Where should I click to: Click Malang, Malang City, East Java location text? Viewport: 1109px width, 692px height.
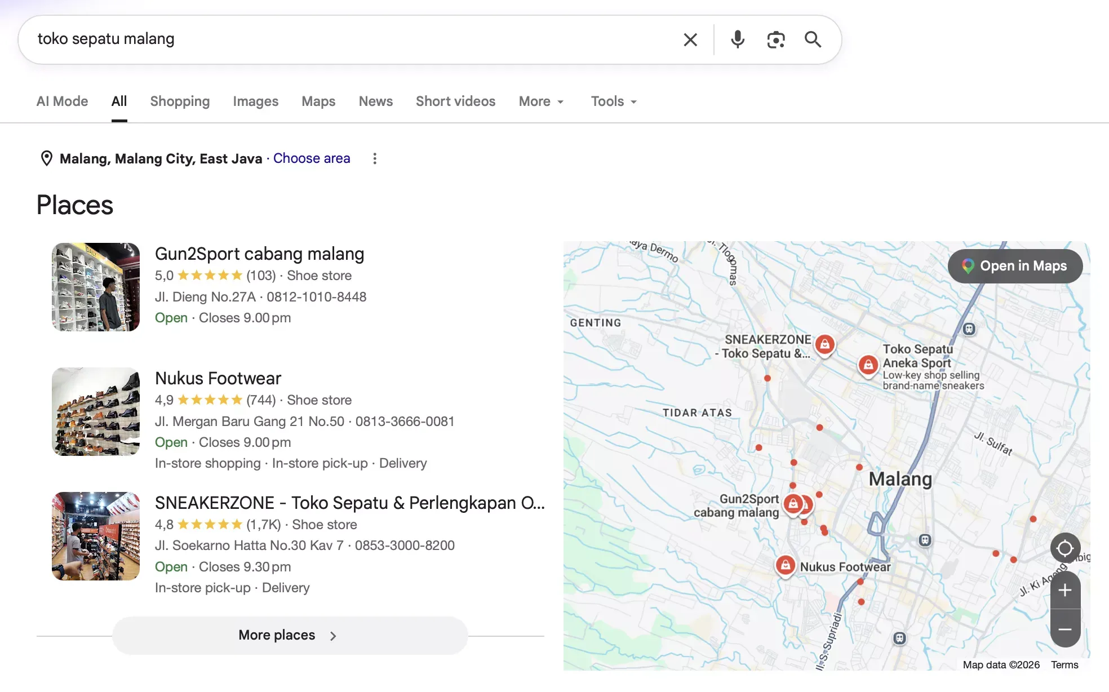pos(161,159)
